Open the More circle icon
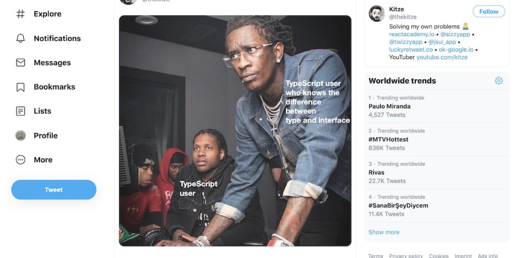The width and height of the screenshot is (516, 258). 21,159
